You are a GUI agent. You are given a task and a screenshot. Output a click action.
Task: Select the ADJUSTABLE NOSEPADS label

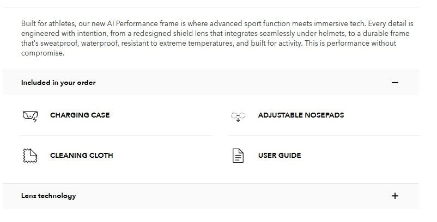coord(301,115)
